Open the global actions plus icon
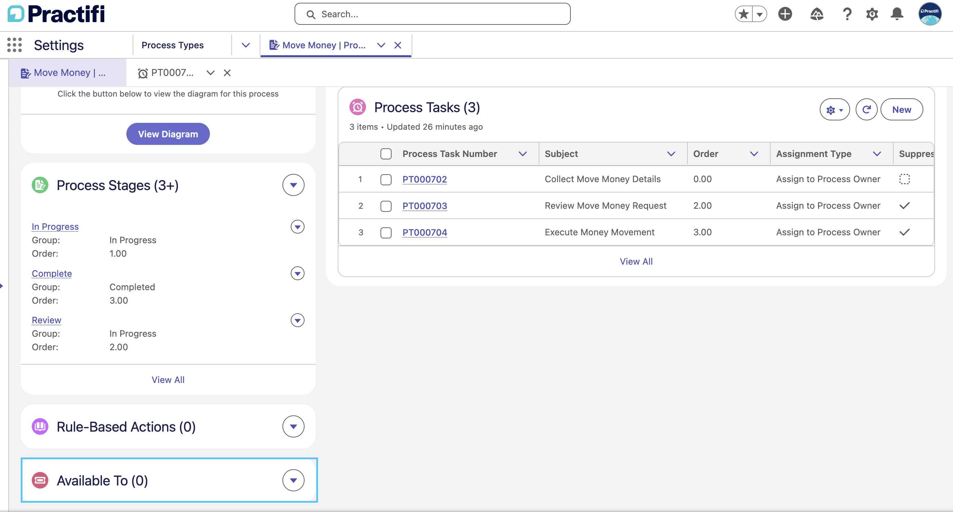This screenshot has width=953, height=512. (784, 14)
